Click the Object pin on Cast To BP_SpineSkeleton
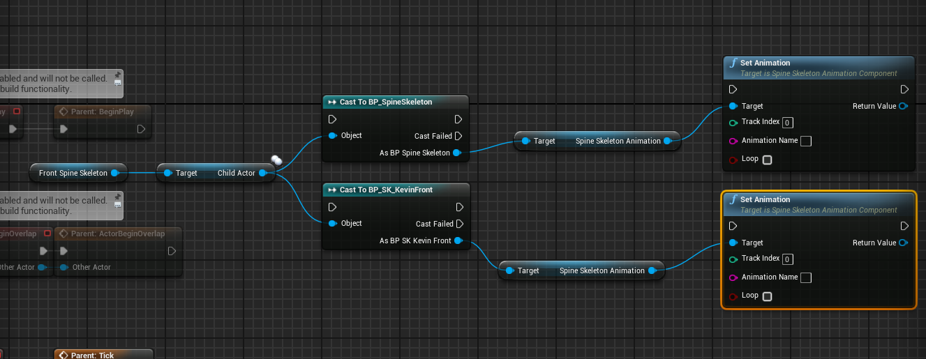926x359 pixels. pos(333,135)
